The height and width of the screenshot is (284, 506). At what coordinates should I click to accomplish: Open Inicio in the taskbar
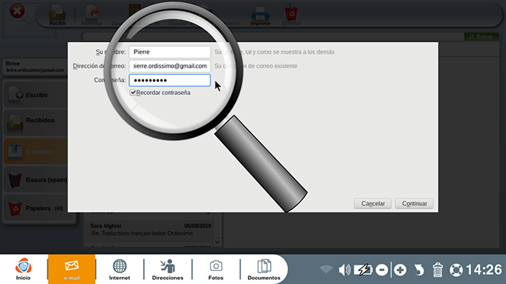(x=23, y=269)
